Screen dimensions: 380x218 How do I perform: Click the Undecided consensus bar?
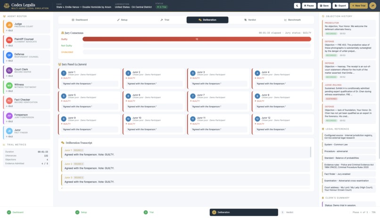(197, 52)
